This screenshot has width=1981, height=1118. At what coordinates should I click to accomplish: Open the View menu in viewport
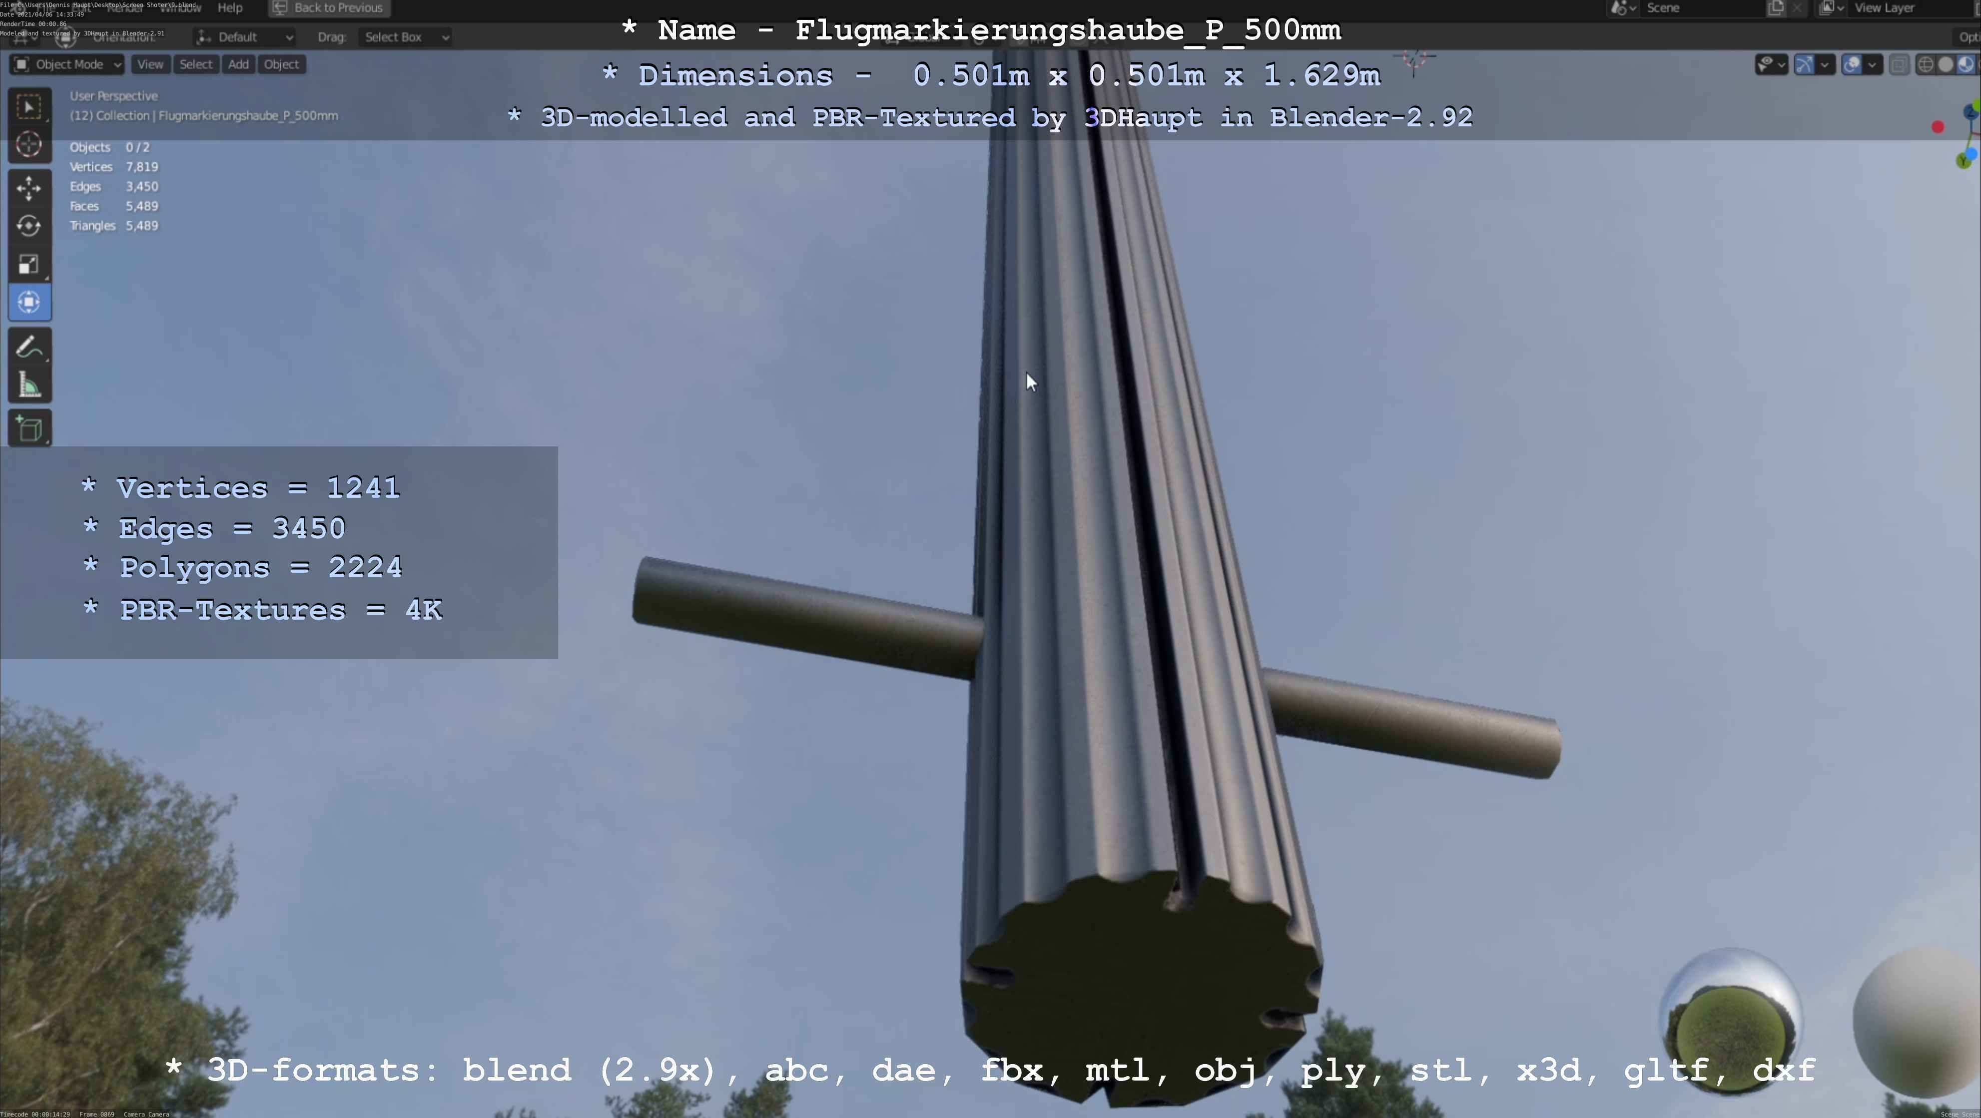point(150,64)
